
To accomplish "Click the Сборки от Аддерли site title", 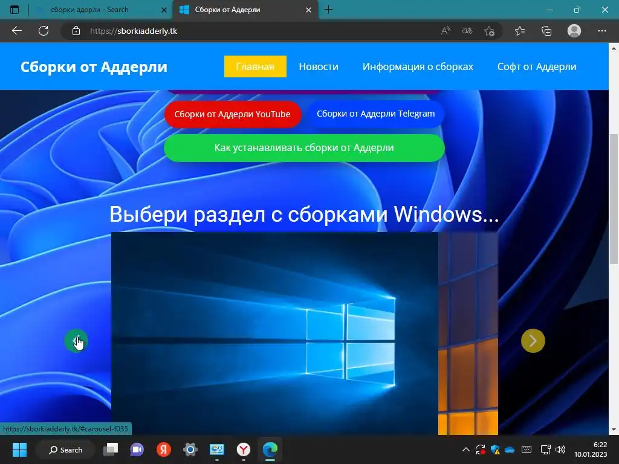I will [x=94, y=66].
